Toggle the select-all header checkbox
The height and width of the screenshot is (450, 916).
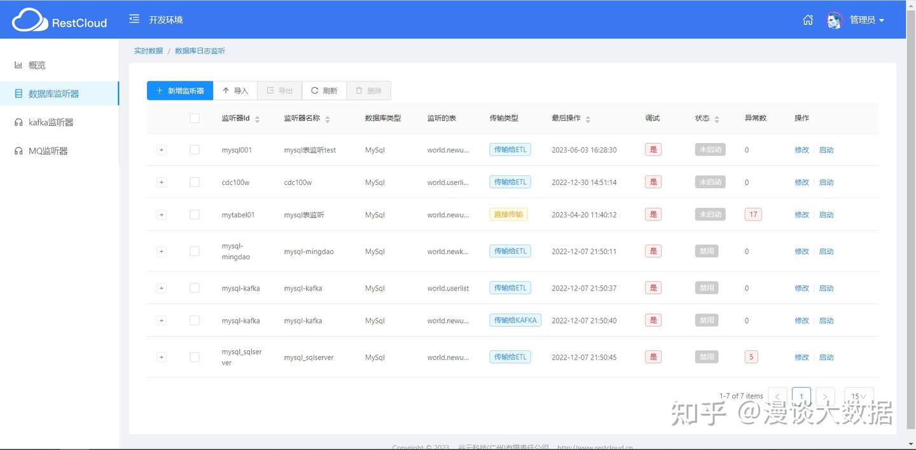[x=195, y=118]
